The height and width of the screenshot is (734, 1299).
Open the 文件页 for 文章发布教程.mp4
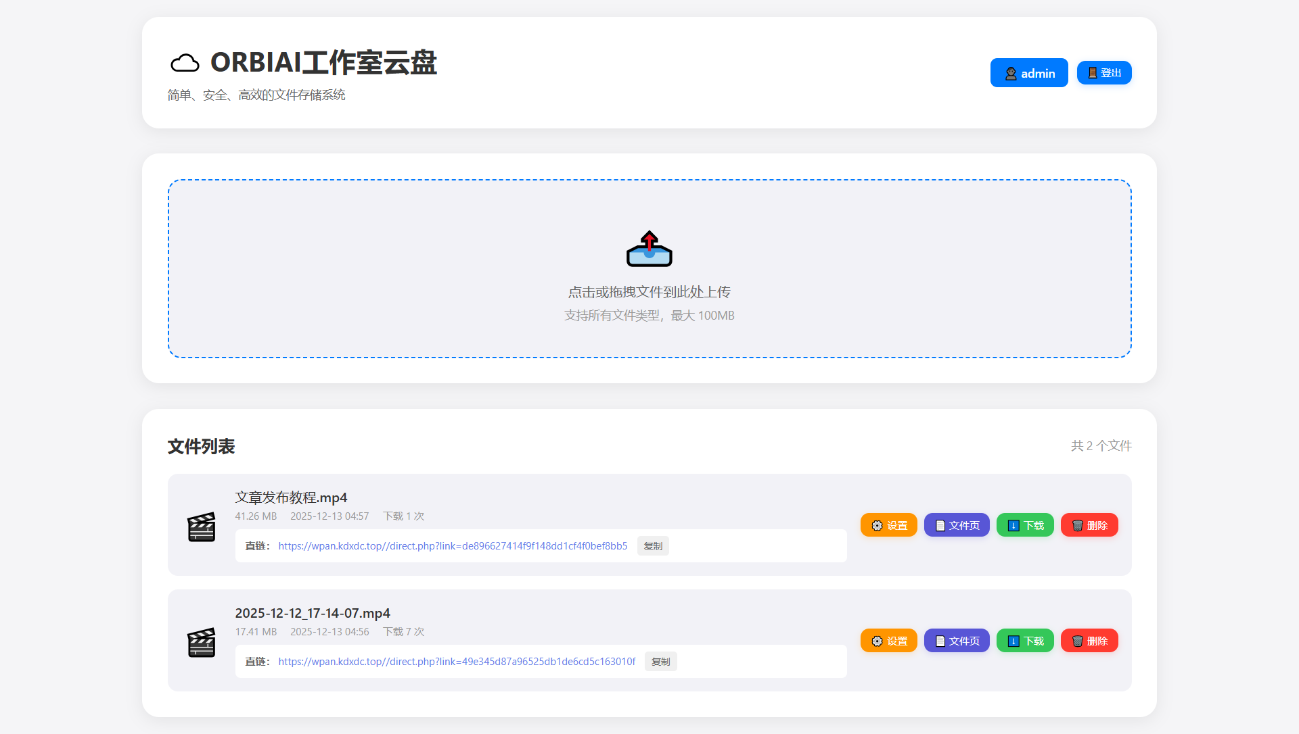pyautogui.click(x=957, y=524)
